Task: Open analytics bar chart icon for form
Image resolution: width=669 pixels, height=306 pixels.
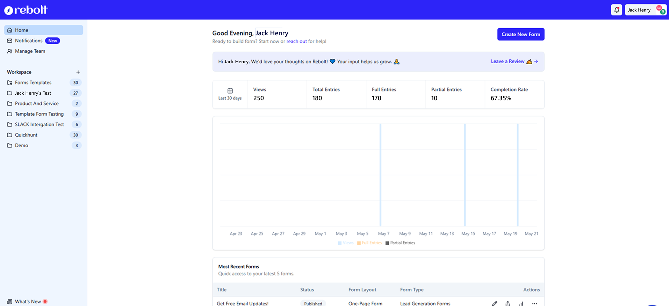Action: [521, 303]
